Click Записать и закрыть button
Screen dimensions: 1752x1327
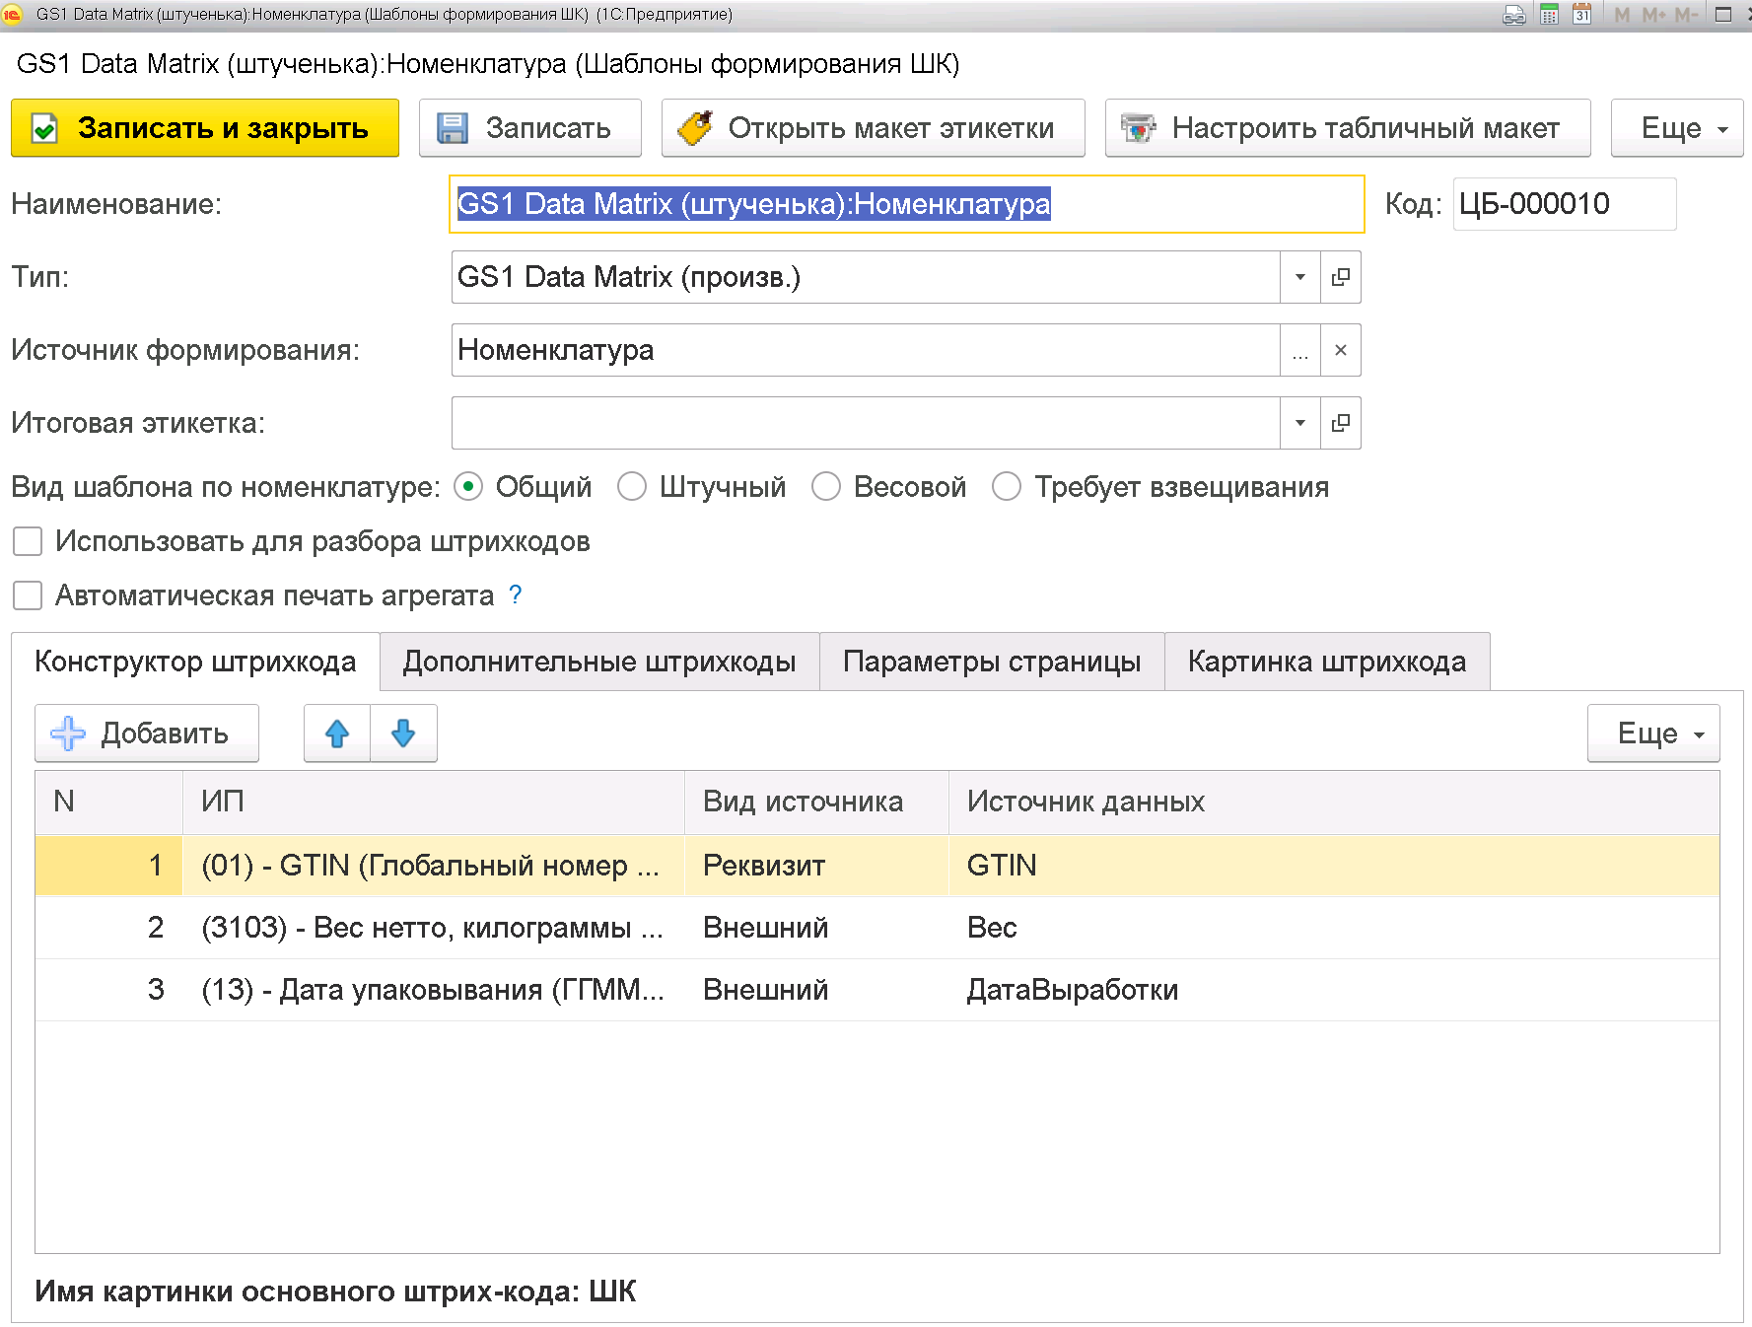(x=205, y=128)
